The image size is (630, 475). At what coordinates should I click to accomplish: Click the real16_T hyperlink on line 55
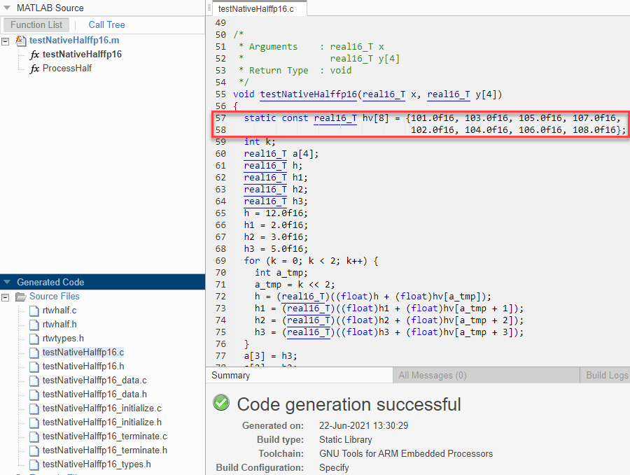[x=384, y=94]
